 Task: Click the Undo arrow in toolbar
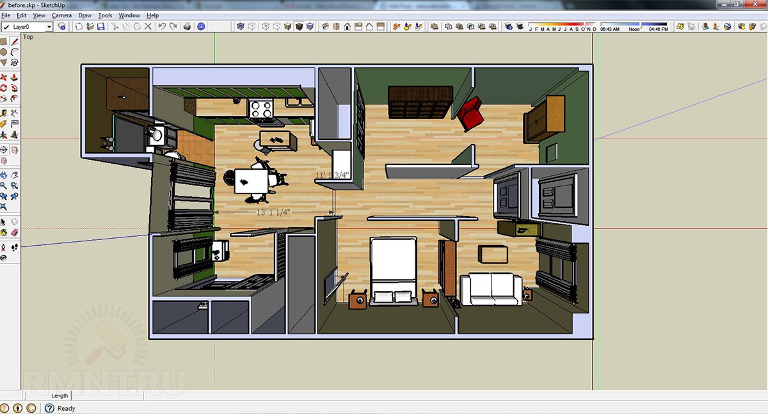coord(162,27)
